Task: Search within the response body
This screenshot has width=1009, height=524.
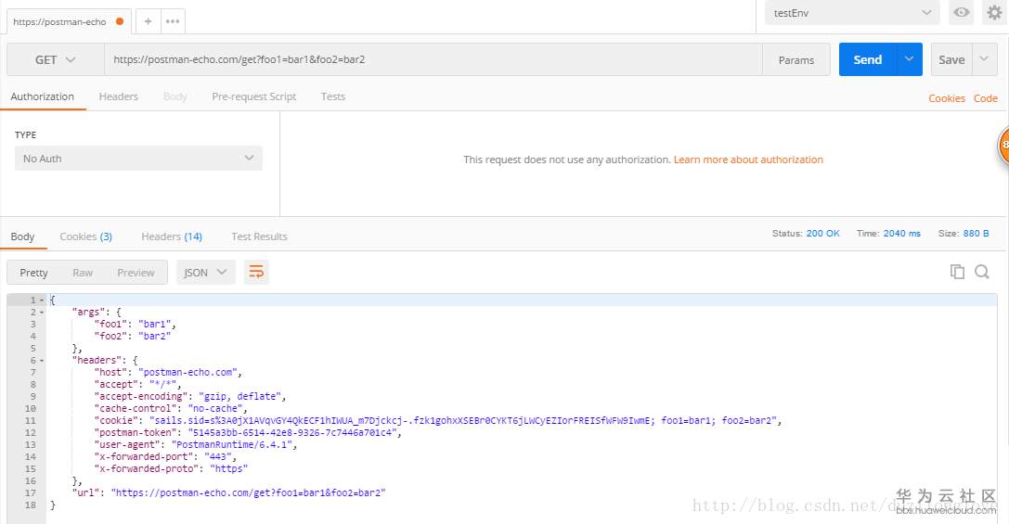Action: tap(982, 272)
